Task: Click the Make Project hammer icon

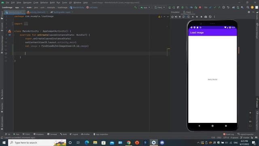Action: tap(136, 7)
